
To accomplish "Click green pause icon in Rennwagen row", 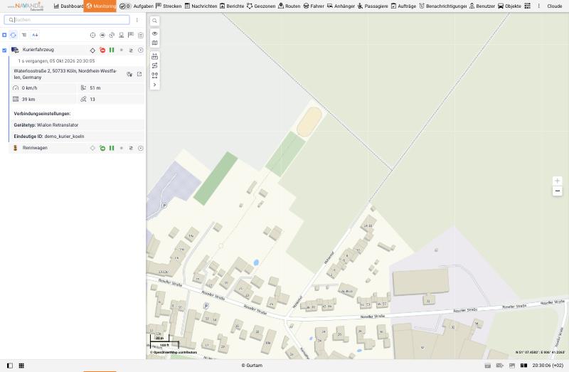I will 112,148.
